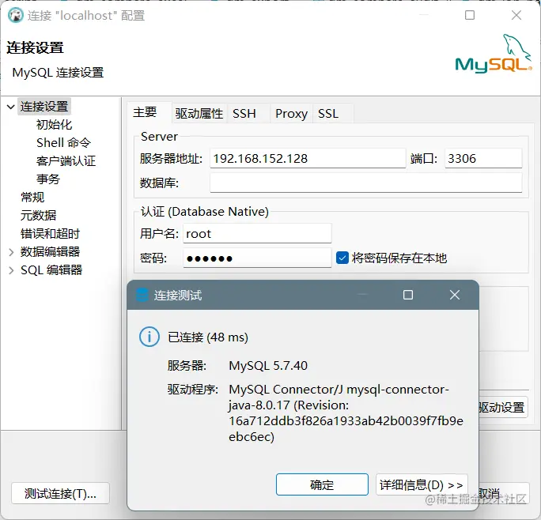The width and height of the screenshot is (541, 520).
Task: Select 常规 in the tree
Action: coord(32,198)
